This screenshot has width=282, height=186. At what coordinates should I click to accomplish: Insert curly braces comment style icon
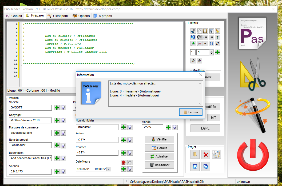click(x=211, y=44)
